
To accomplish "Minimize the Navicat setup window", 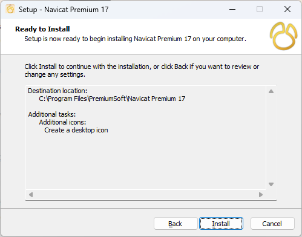I will [232, 9].
